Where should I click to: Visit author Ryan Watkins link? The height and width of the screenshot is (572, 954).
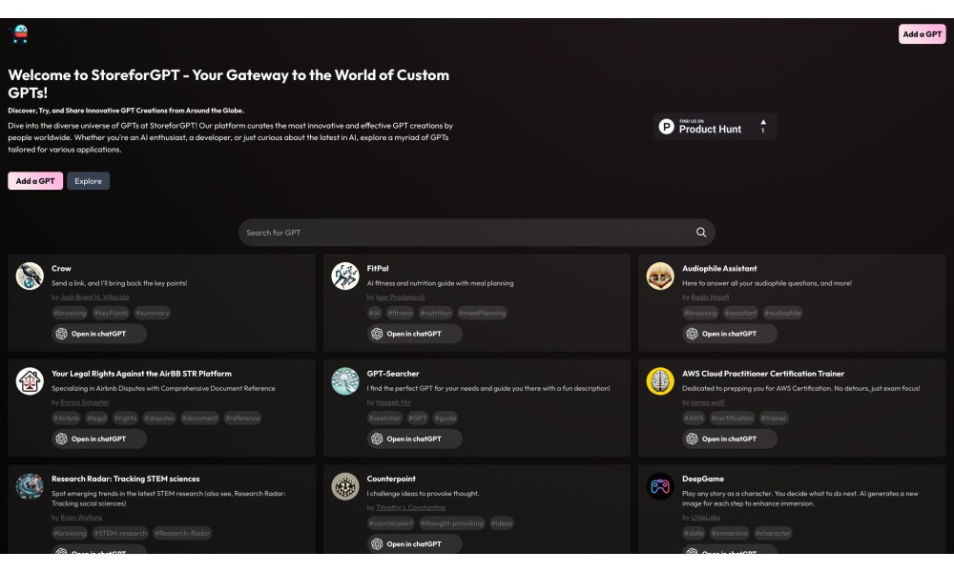point(81,518)
